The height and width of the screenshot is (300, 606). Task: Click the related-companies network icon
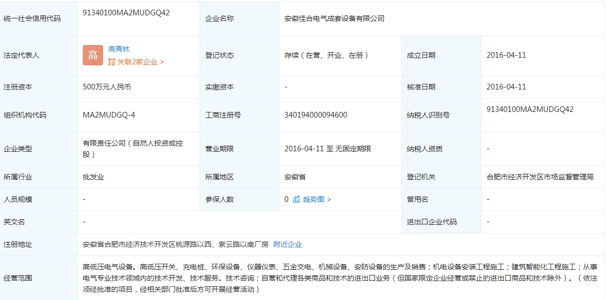pos(112,62)
